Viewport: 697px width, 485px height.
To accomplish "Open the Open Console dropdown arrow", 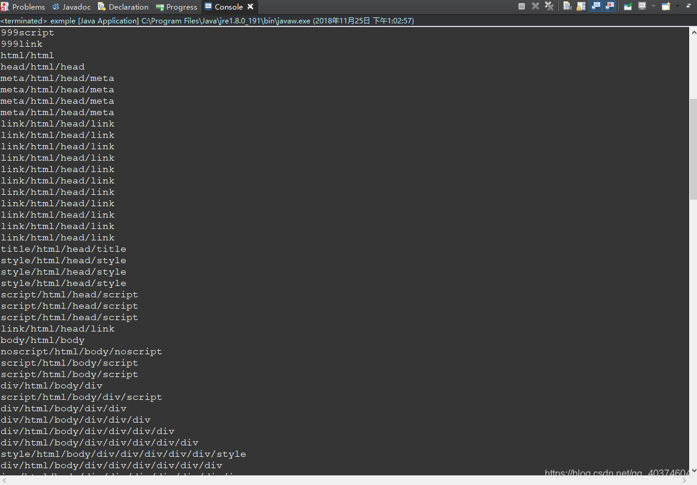I will tap(677, 6).
